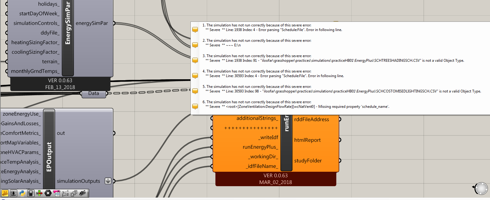Click the startDayOfWeek_ input label
The image size is (490, 200).
(39, 14)
